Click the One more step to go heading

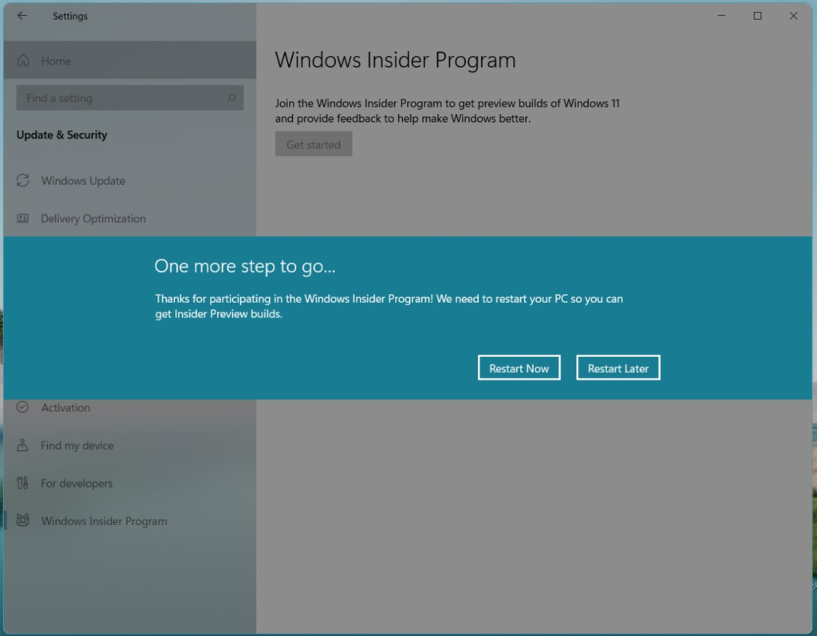[x=245, y=266]
